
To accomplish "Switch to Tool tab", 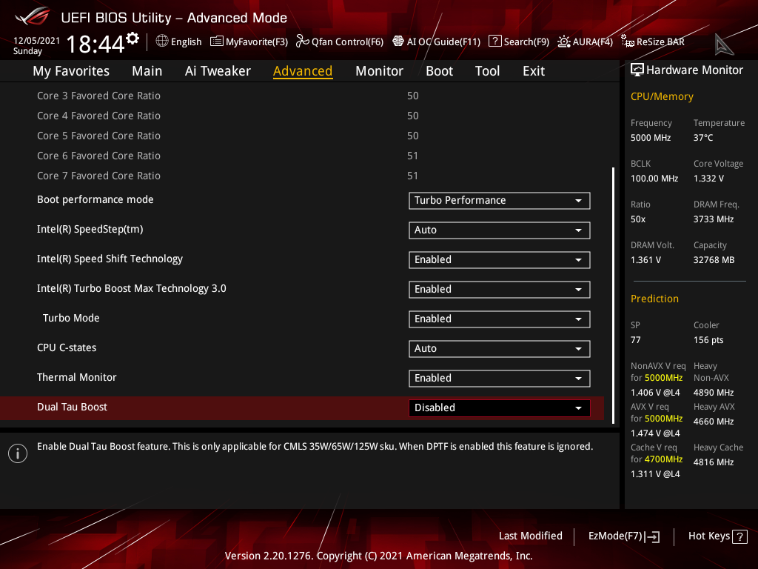I will [487, 71].
